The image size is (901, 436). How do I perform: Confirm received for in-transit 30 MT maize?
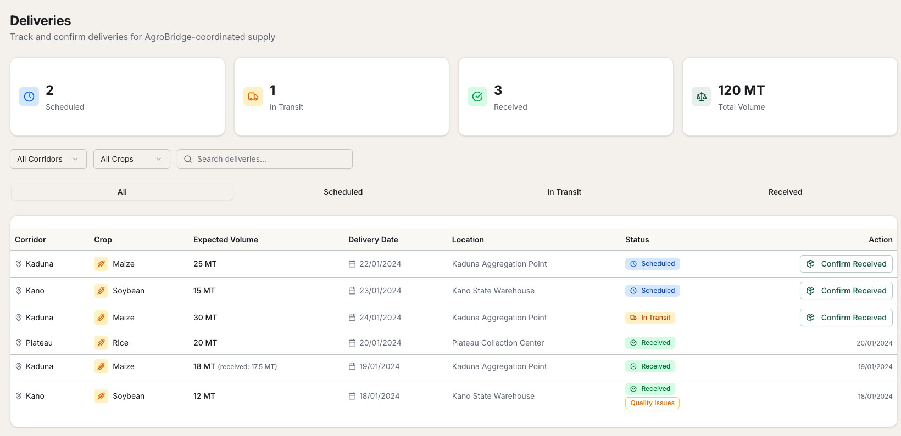[x=846, y=318]
